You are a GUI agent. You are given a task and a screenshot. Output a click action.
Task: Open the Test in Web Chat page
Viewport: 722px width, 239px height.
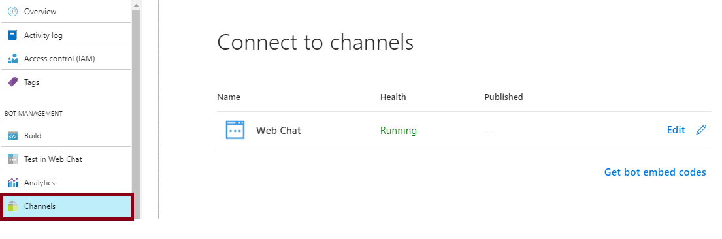(66, 159)
